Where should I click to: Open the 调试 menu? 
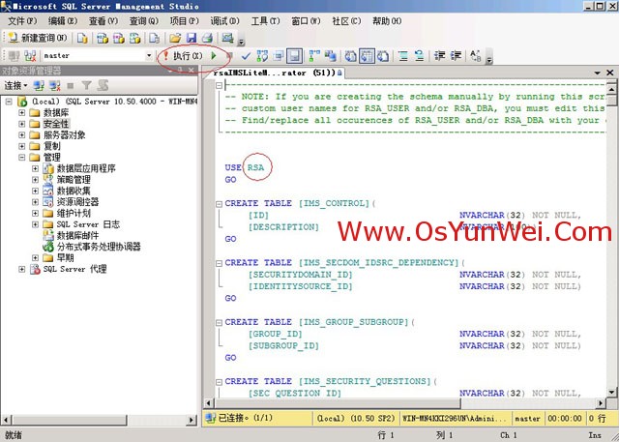pyautogui.click(x=224, y=21)
